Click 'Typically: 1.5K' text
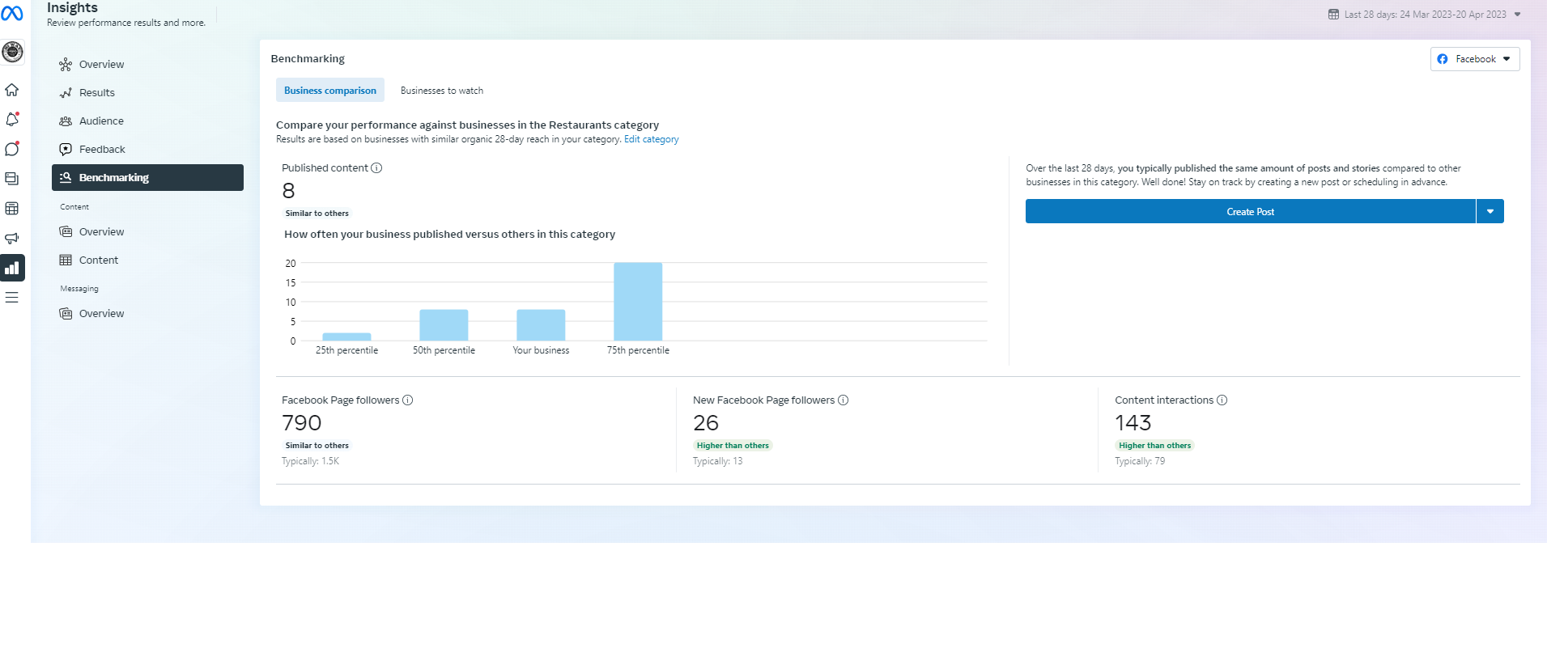The height and width of the screenshot is (652, 1547). tap(311, 462)
